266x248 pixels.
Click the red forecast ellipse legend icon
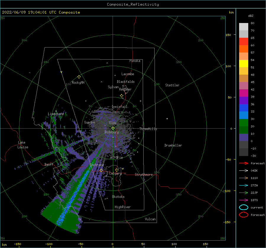click(244, 215)
